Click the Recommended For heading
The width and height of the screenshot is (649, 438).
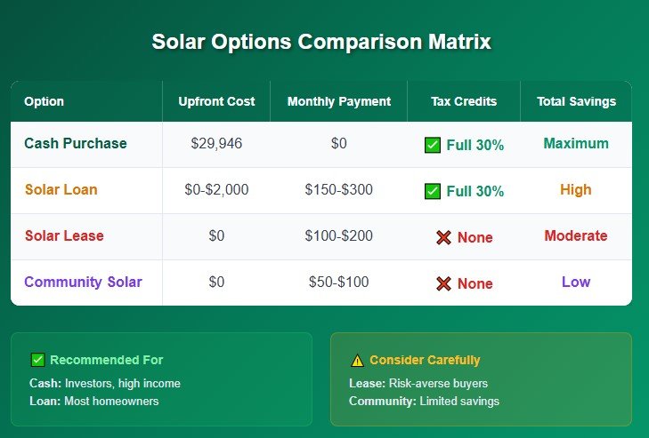(x=106, y=360)
